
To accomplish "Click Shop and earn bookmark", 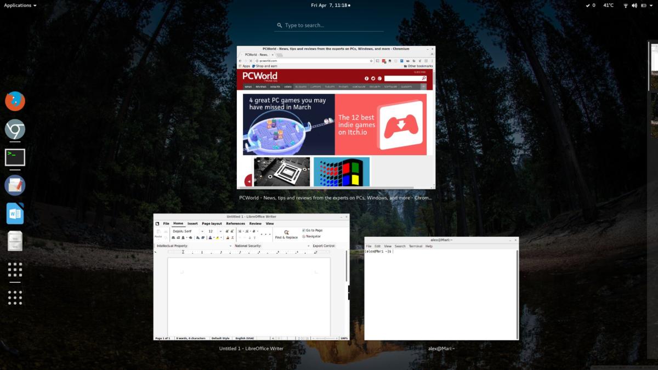I will point(265,66).
